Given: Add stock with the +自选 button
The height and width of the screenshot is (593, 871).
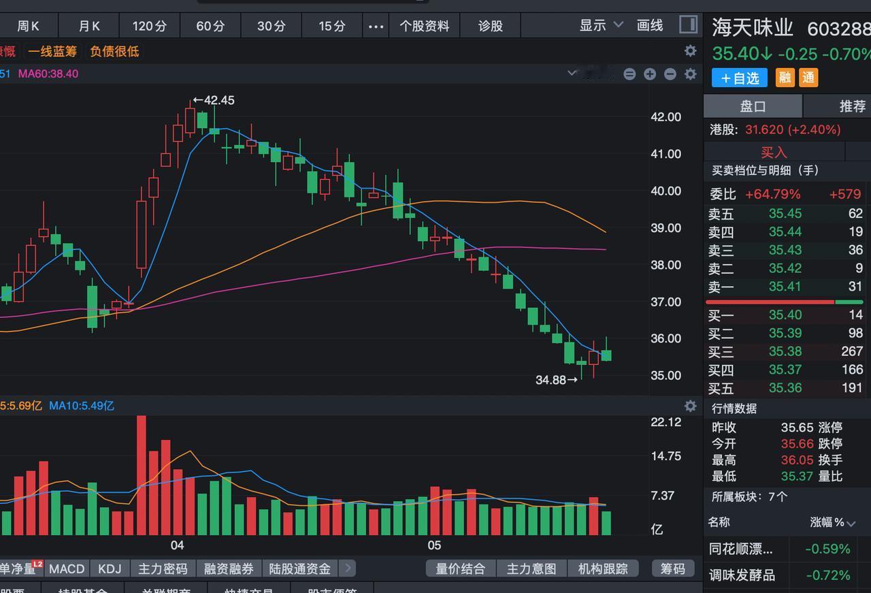Looking at the screenshot, I should coord(740,78).
